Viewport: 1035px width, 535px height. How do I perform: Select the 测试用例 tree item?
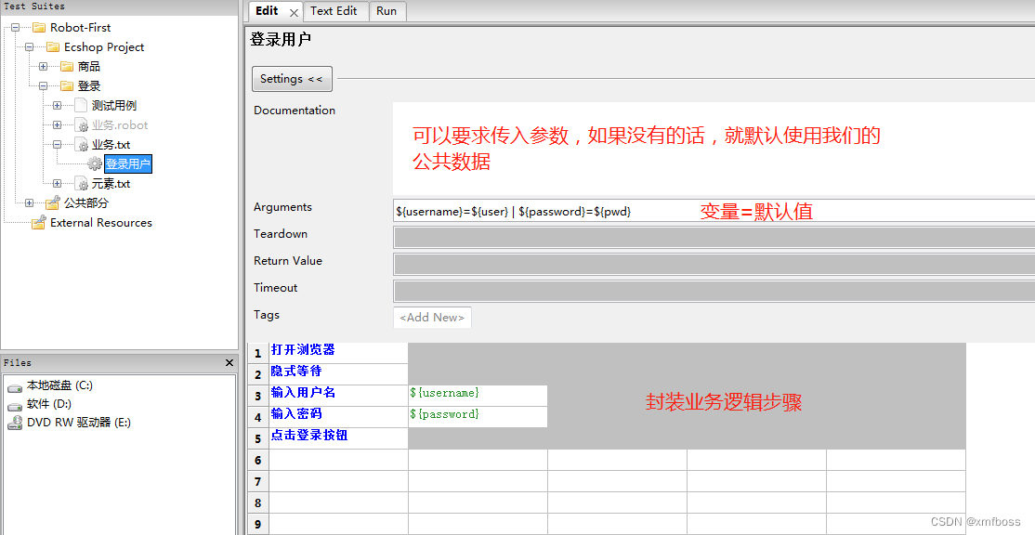114,106
